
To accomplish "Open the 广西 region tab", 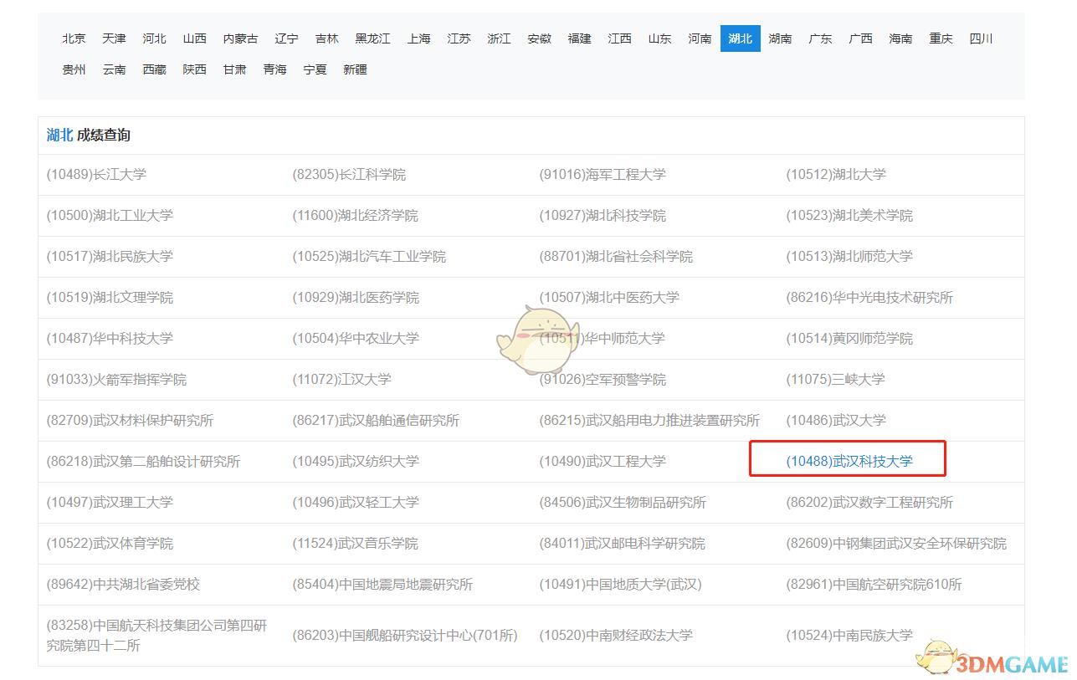I will 861,38.
